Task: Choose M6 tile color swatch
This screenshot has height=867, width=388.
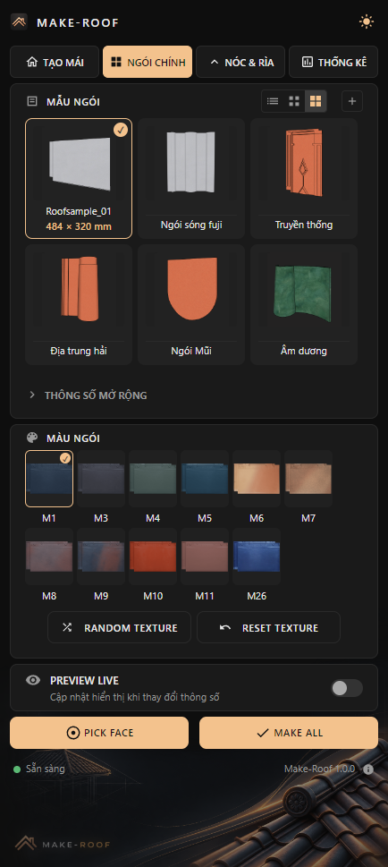Action: [x=257, y=479]
